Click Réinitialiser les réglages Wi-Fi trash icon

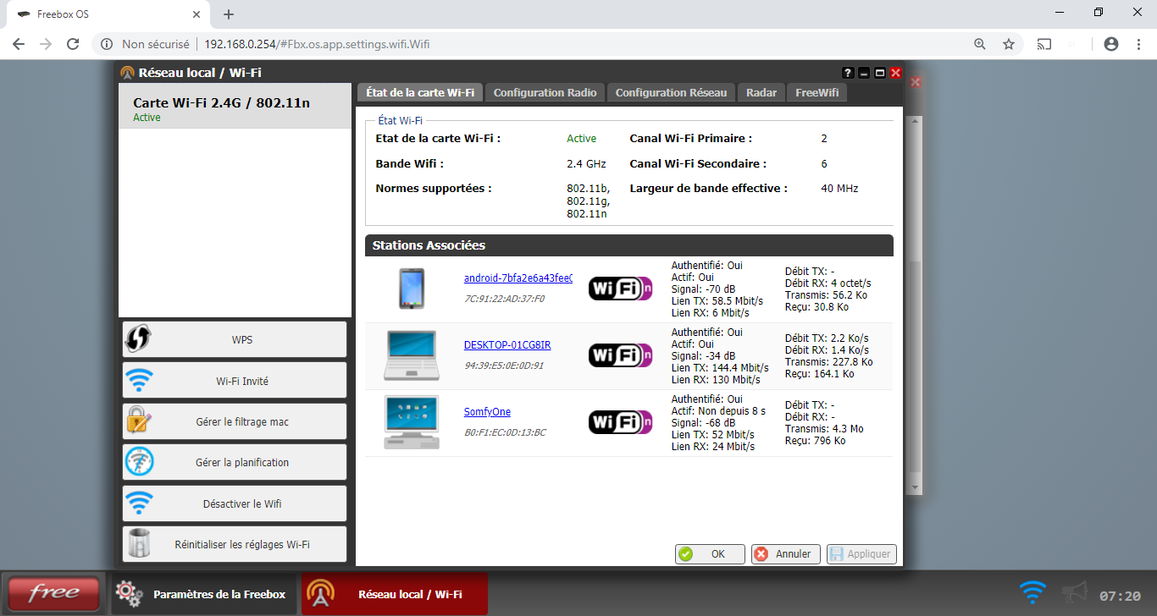139,544
